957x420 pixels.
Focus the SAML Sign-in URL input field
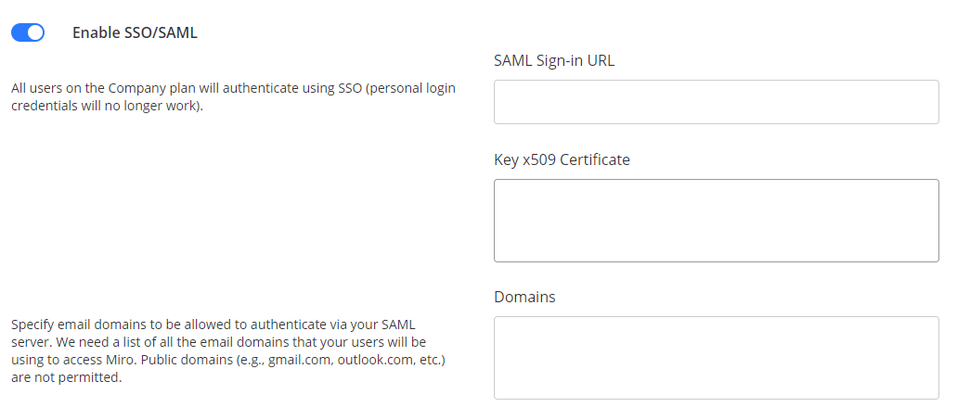716,102
